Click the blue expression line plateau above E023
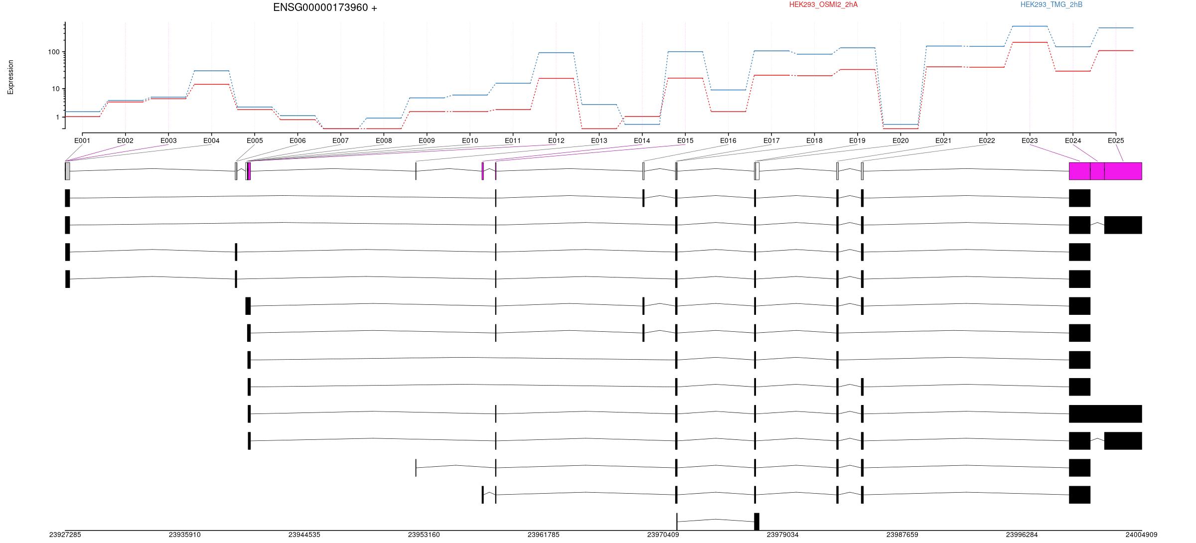 pos(1030,26)
